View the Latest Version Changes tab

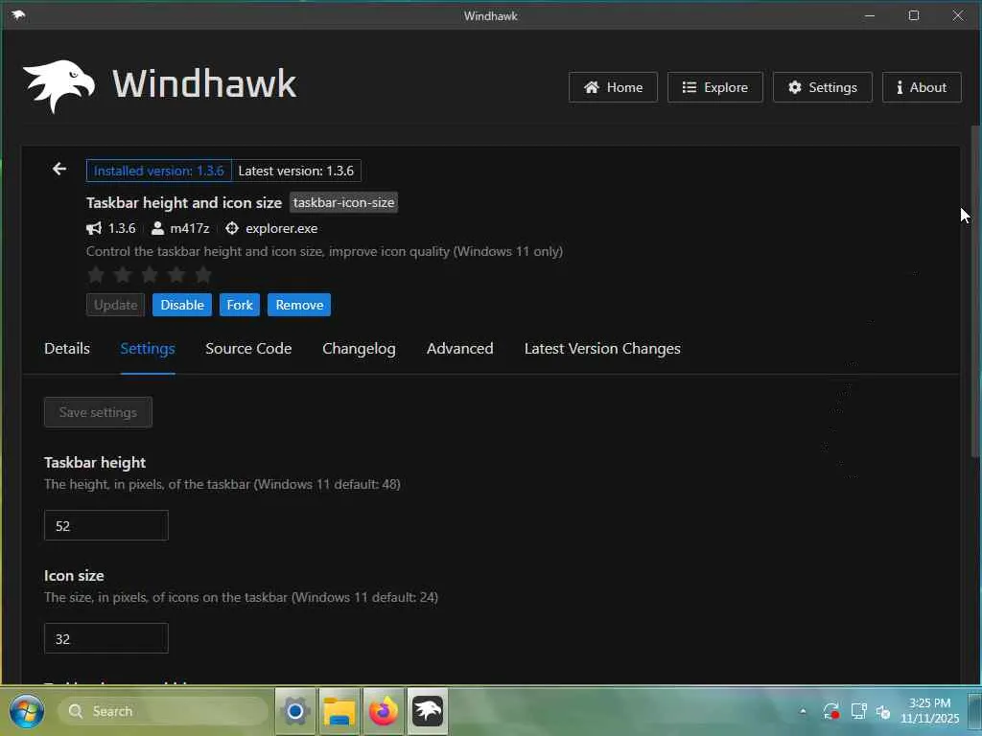click(x=602, y=349)
